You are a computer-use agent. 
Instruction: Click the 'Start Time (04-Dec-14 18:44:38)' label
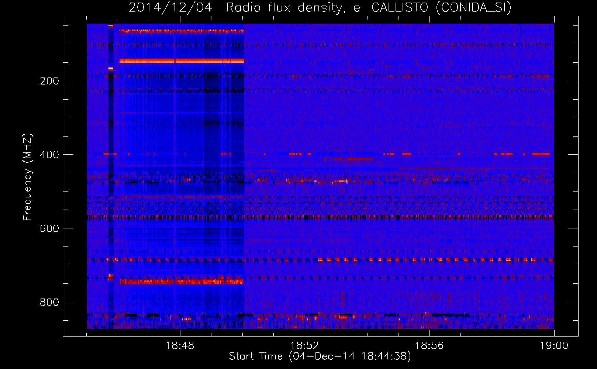pyautogui.click(x=320, y=356)
